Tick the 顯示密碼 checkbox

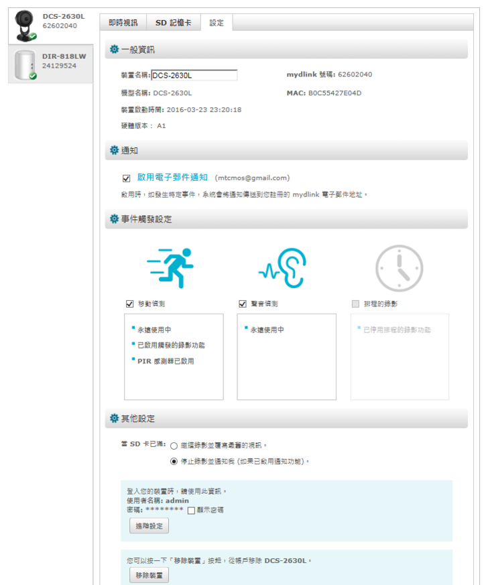tap(191, 511)
